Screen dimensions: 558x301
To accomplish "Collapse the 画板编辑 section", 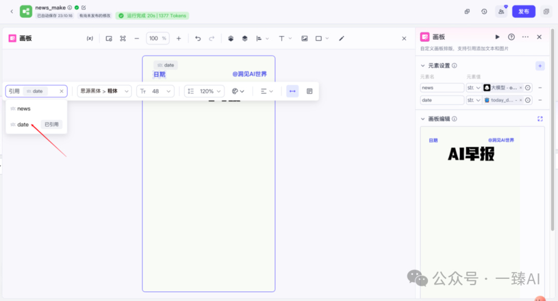I will pos(423,119).
